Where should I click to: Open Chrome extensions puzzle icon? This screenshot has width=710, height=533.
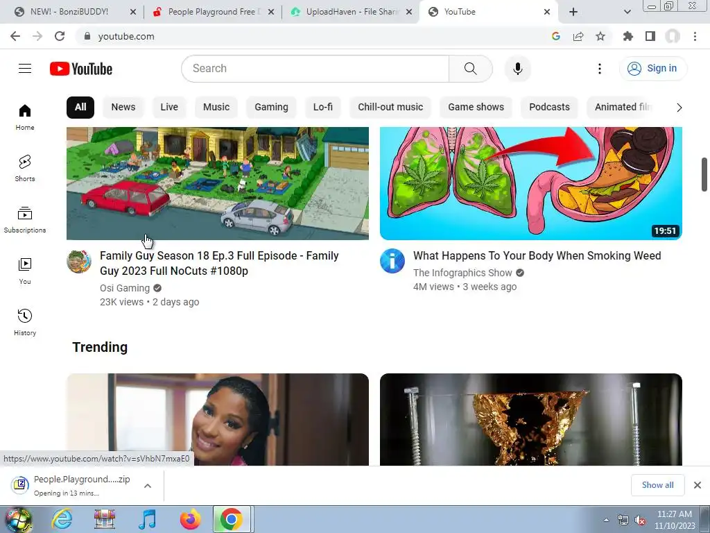click(x=628, y=36)
